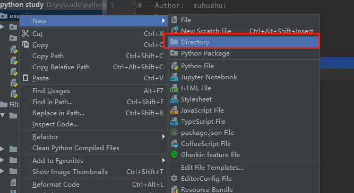This screenshot has width=354, height=193.
Task: Click the scissors Cut icon
Action: point(25,33)
